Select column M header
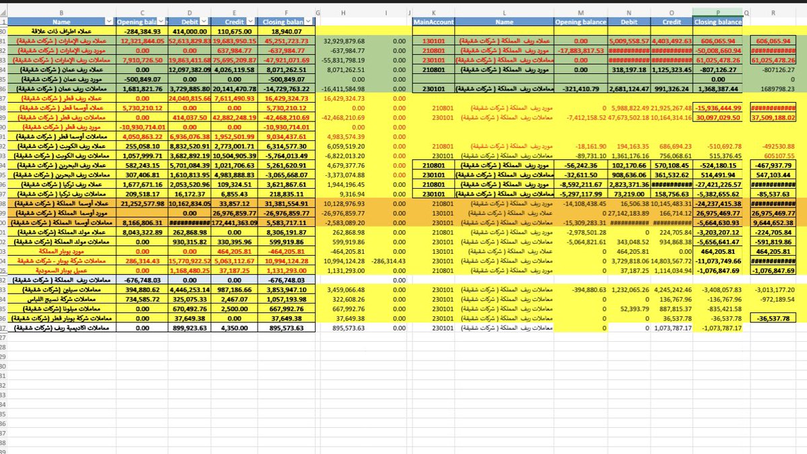The height and width of the screenshot is (454, 807). click(x=581, y=13)
